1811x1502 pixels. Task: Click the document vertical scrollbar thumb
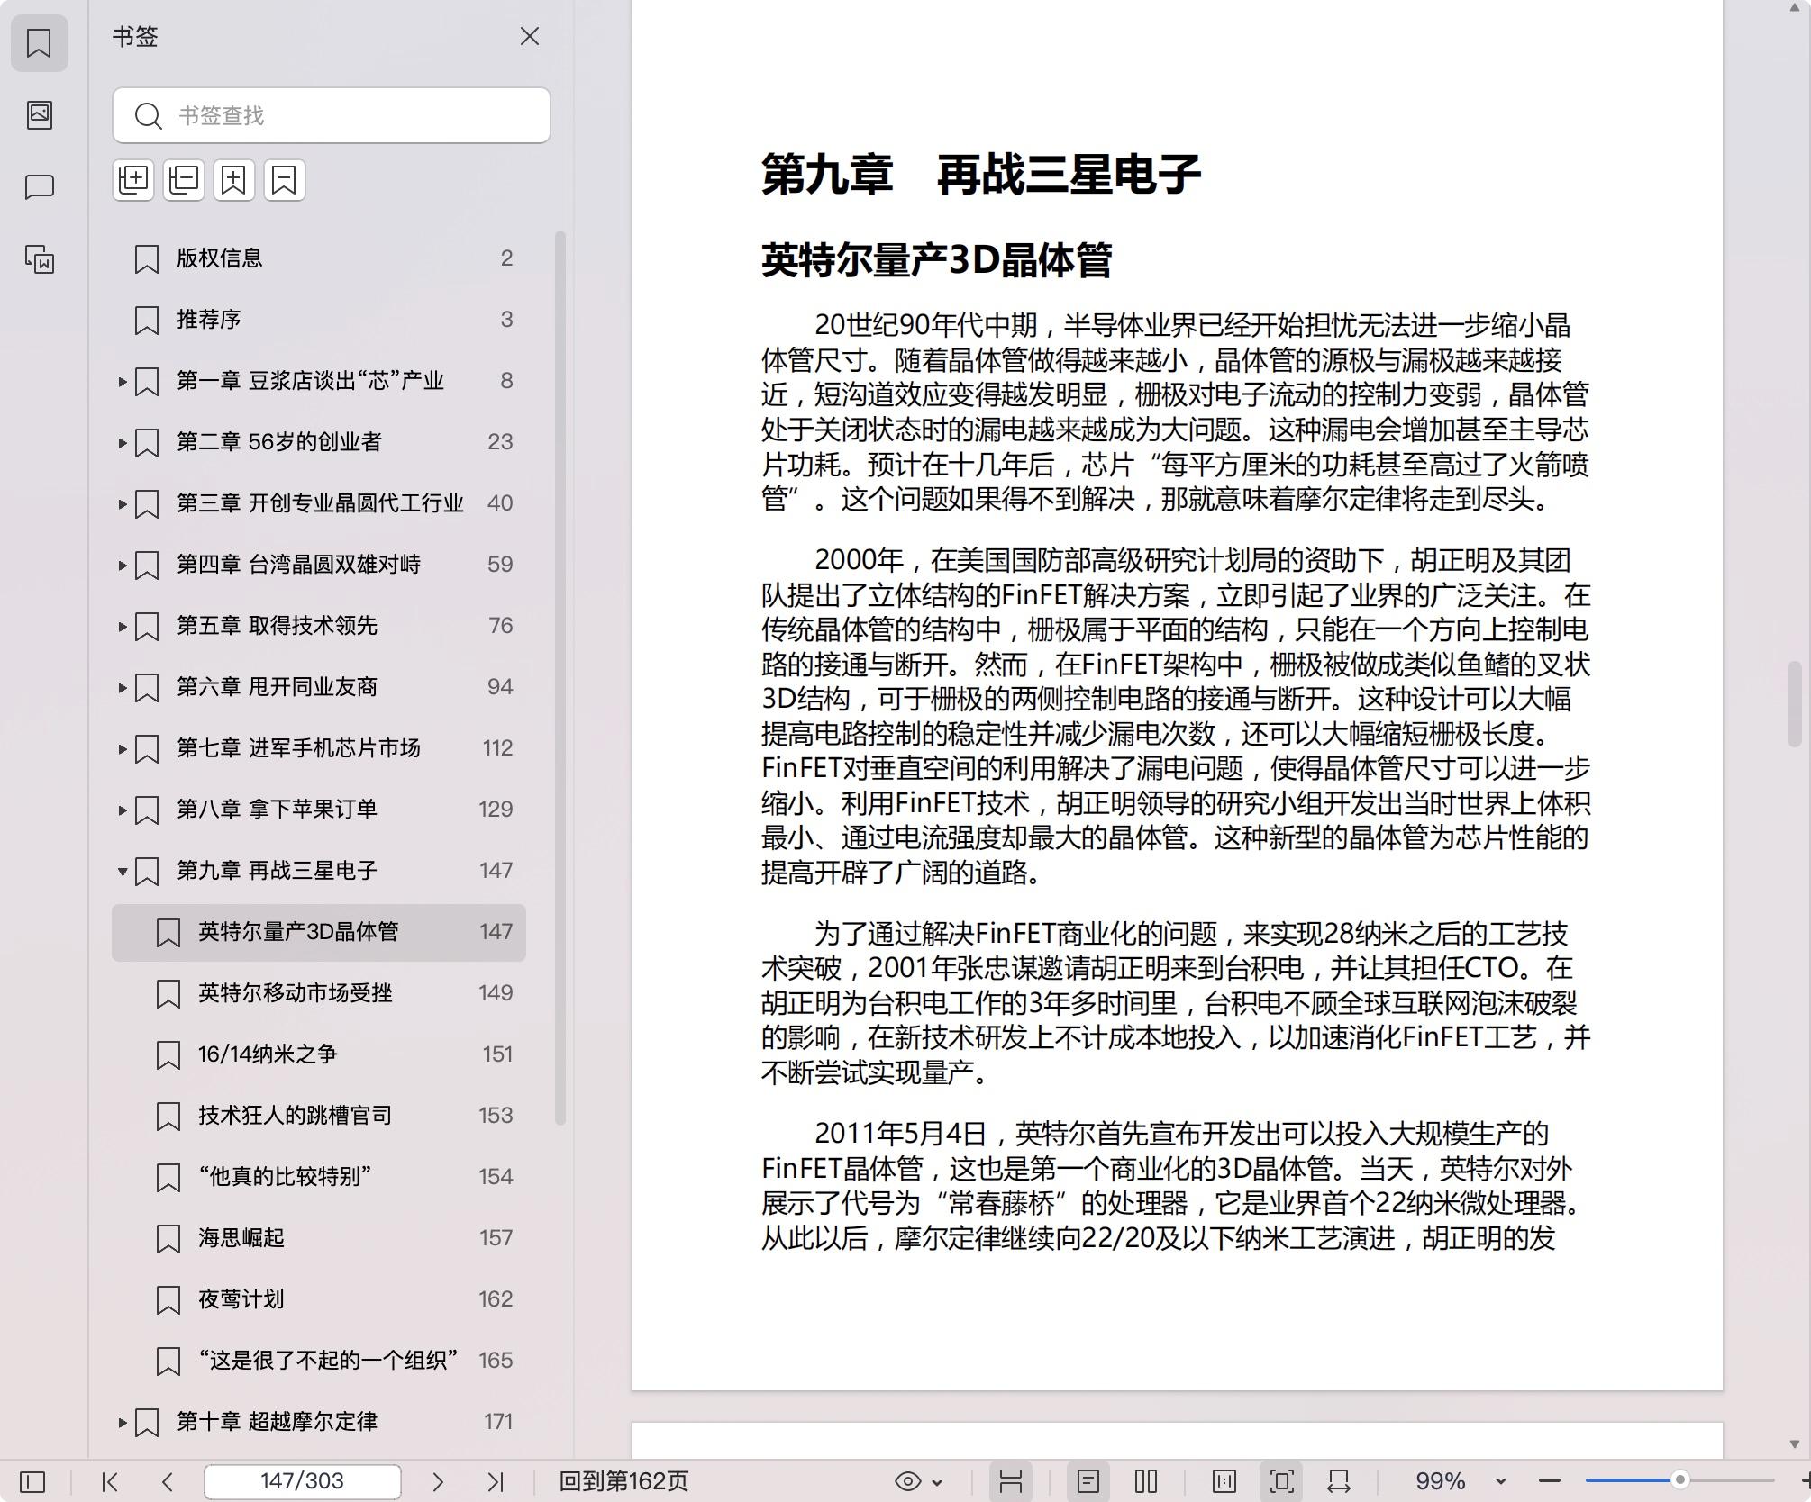coord(1795,702)
